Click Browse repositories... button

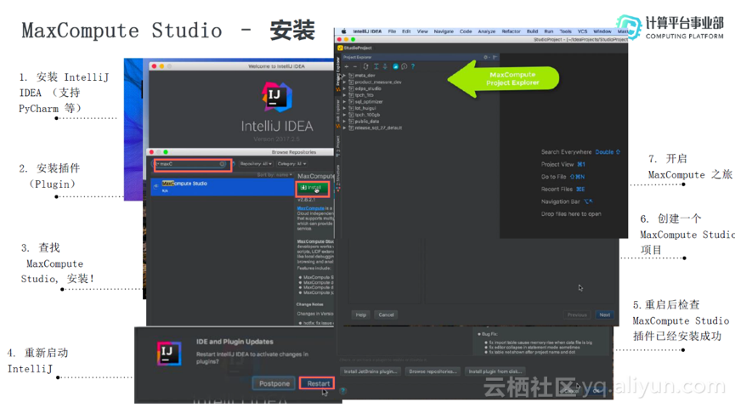433,371
